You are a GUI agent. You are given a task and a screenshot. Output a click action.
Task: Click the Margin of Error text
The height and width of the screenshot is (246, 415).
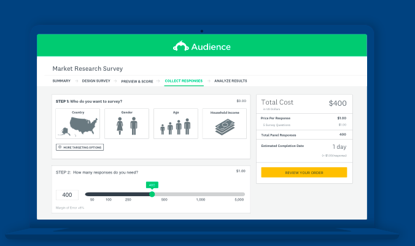(70, 208)
